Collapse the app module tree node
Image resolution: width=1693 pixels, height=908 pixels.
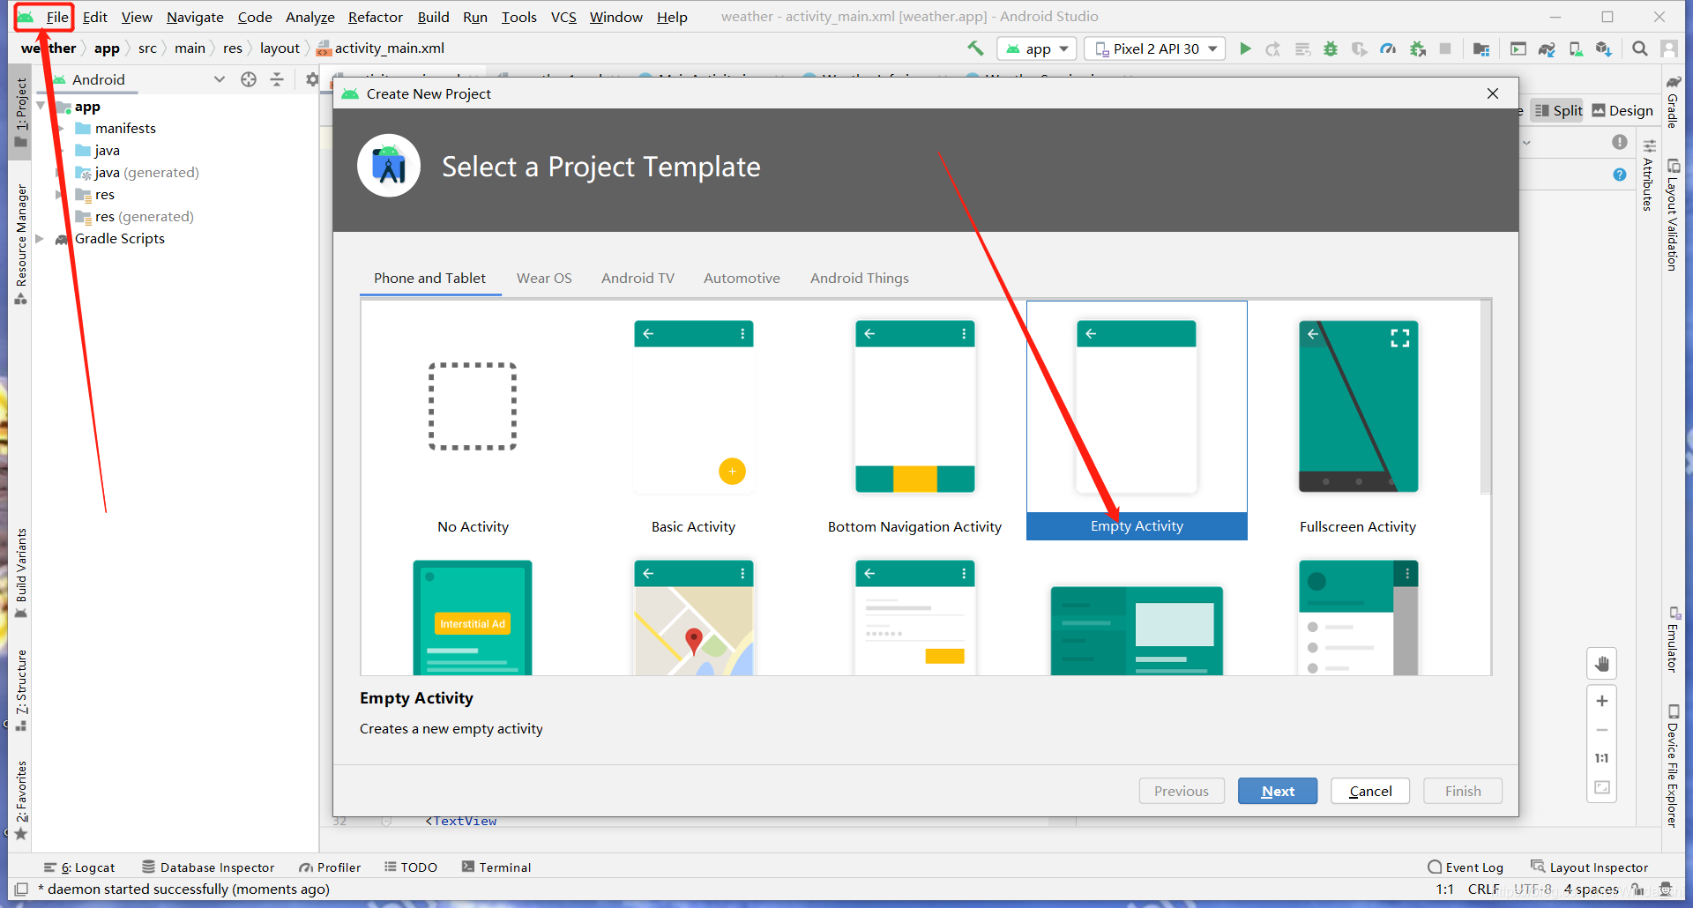41,106
